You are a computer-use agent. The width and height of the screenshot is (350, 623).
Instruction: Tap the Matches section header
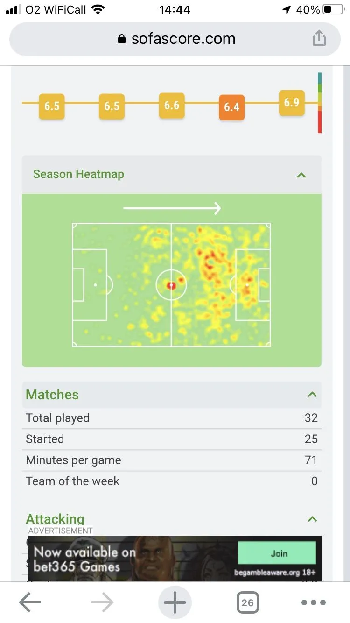coord(52,395)
